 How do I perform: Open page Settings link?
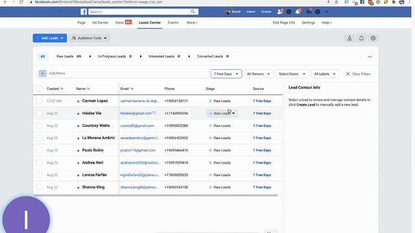[x=309, y=23]
